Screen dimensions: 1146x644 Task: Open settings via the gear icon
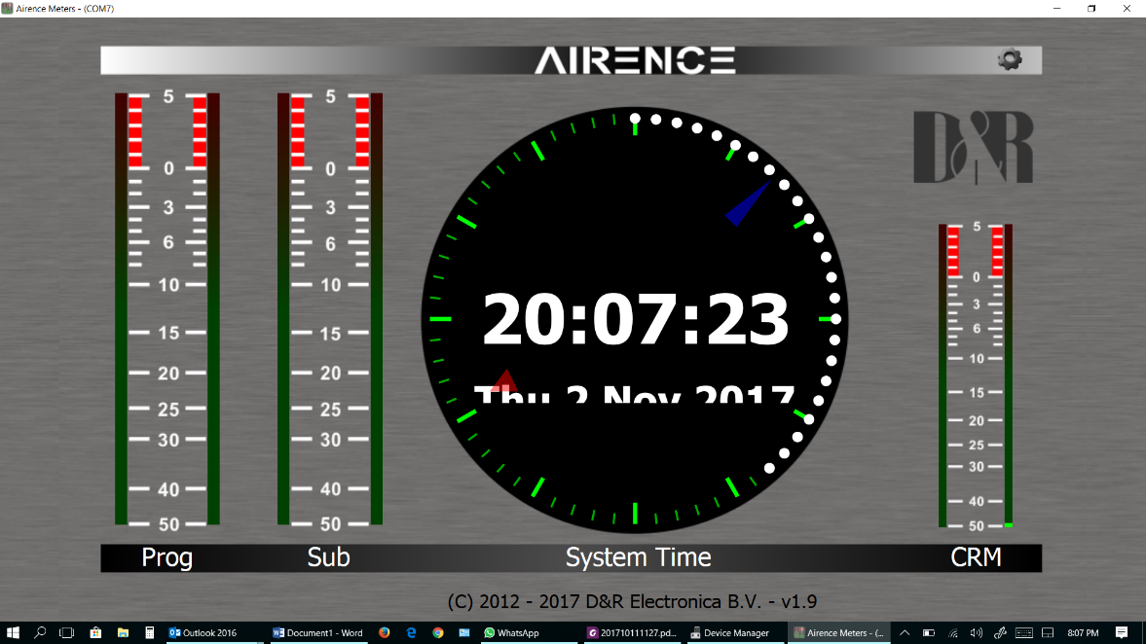point(1010,59)
